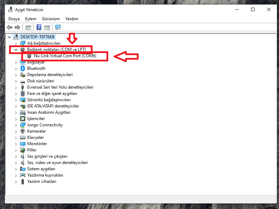The height and width of the screenshot is (209, 279).
Task: Select the İnsan Arabirim Aygıtları label
Action: pos(49,112)
